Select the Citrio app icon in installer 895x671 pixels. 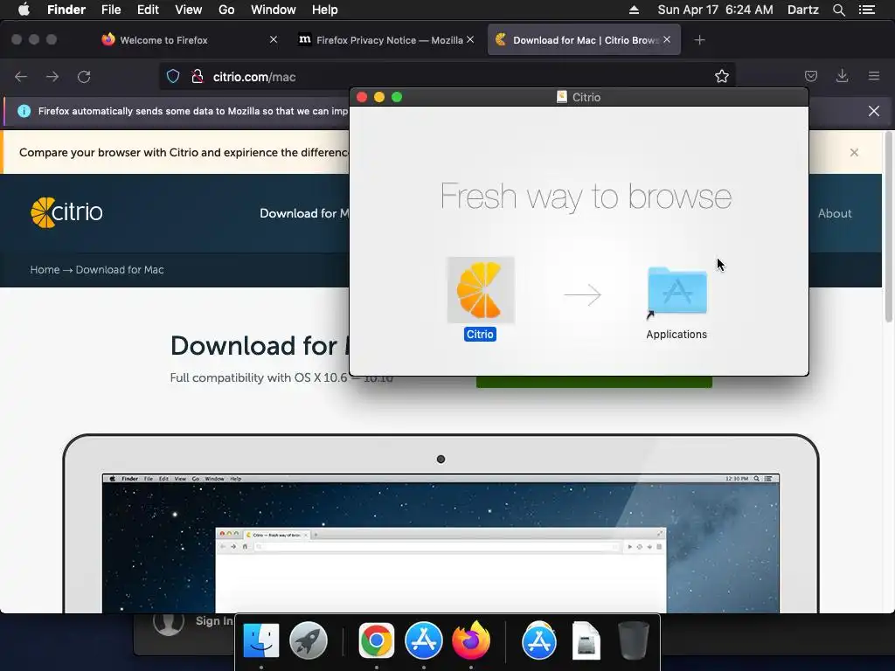(x=480, y=290)
